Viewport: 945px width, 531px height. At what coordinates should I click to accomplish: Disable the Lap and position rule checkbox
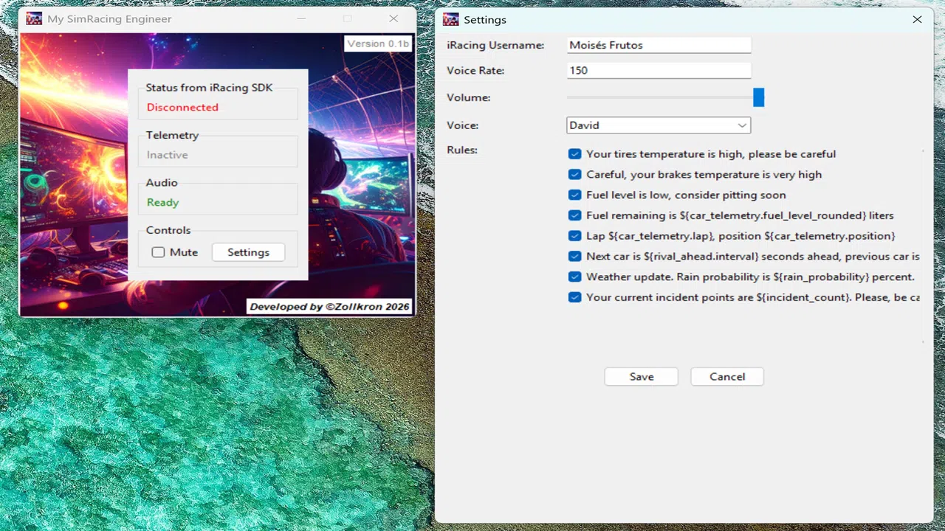pos(574,236)
